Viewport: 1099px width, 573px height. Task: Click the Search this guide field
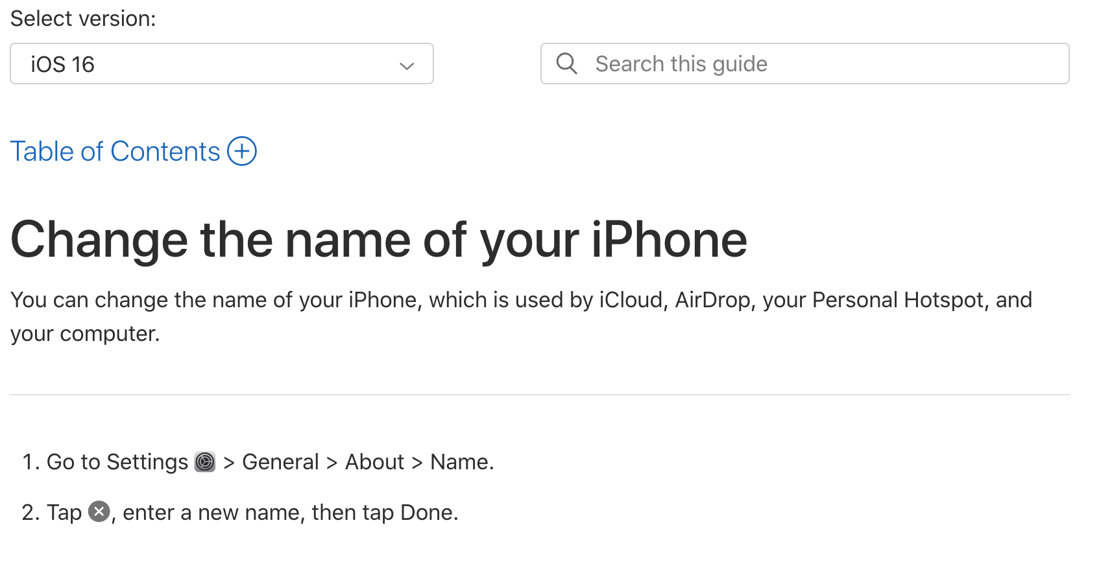(805, 64)
